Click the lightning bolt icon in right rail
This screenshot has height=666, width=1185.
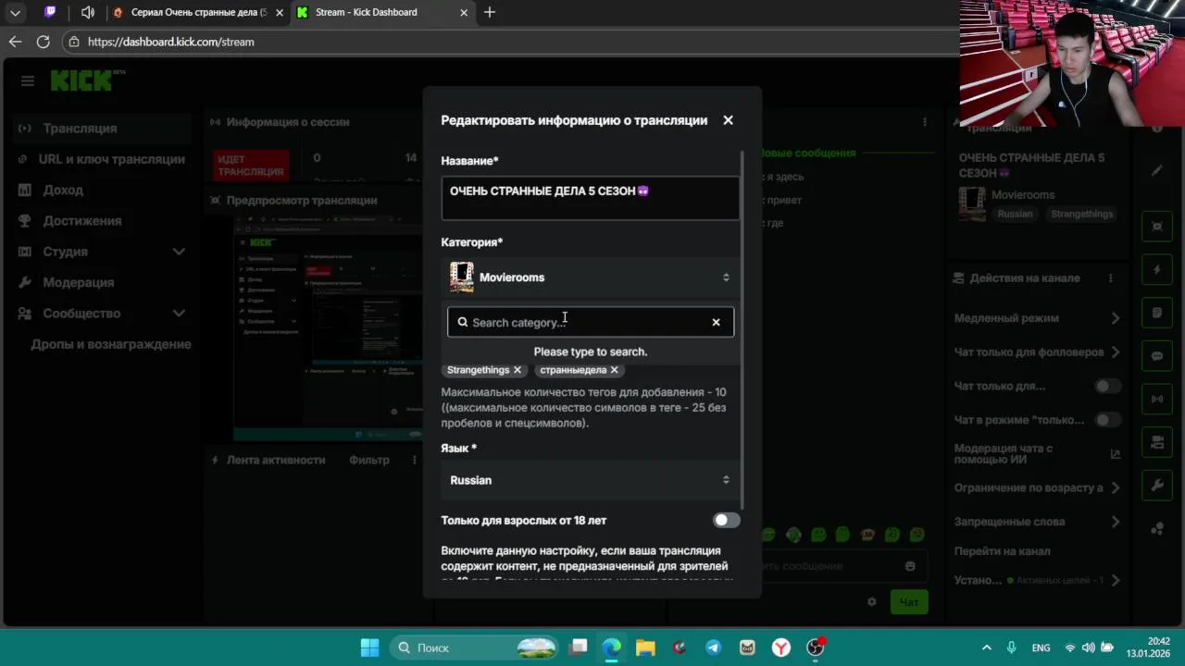1157,270
